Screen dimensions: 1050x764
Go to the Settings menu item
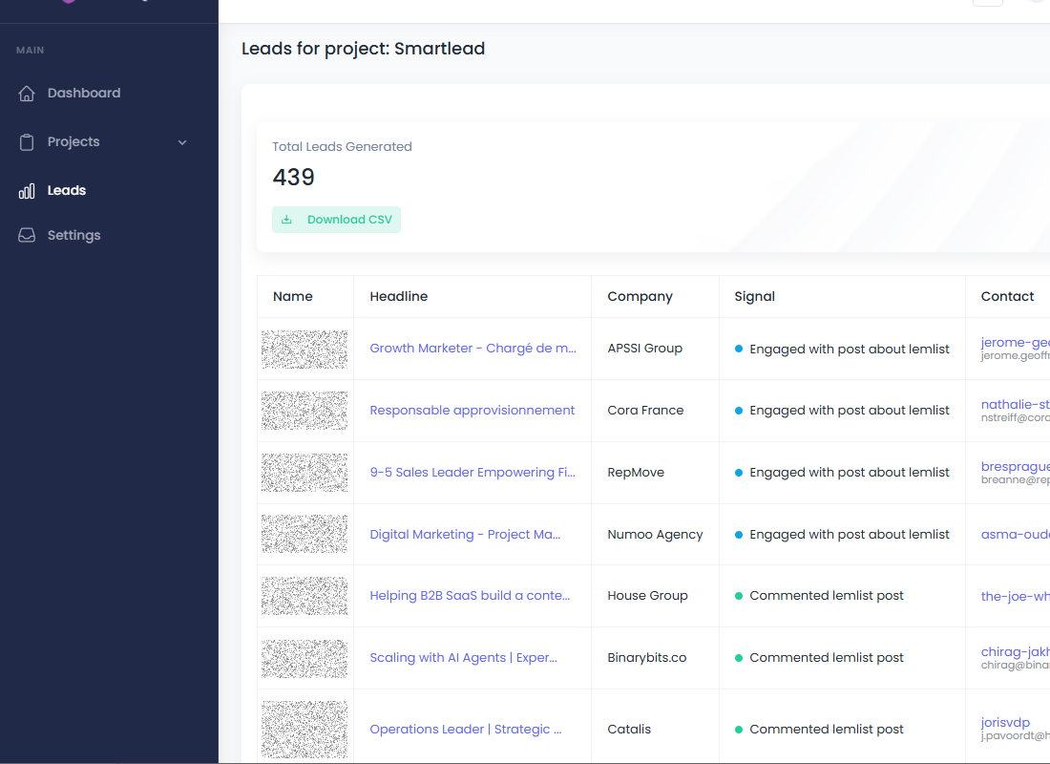click(x=73, y=236)
